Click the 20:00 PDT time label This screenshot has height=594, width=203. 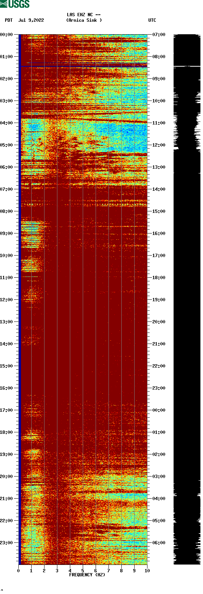(7, 477)
